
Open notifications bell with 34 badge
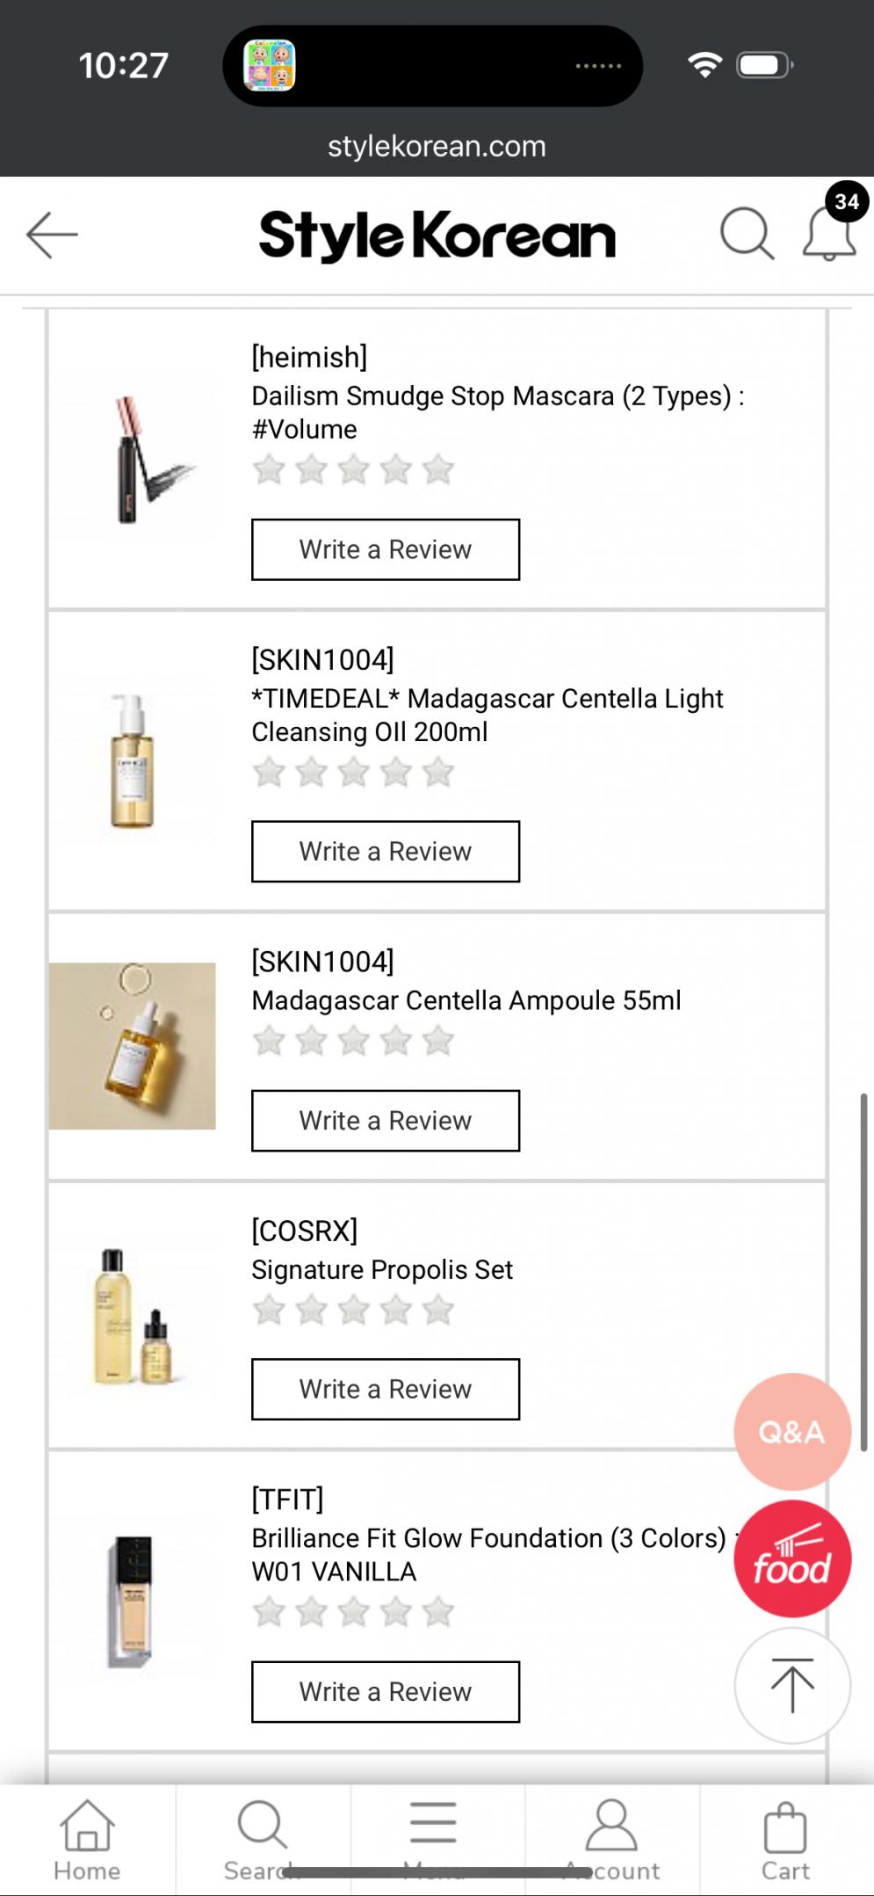click(829, 232)
